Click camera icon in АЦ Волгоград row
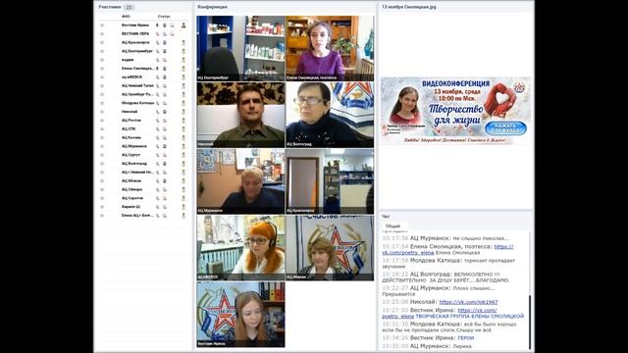Viewport: 628px width, 353px height. click(x=165, y=164)
